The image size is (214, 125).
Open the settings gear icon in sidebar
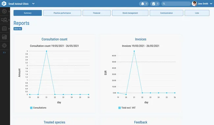(x=4, y=45)
